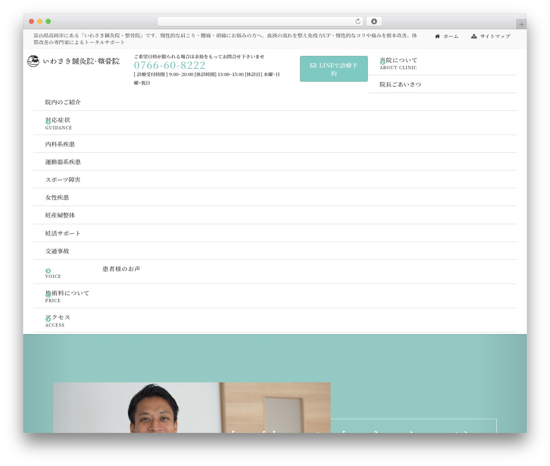Click the sitemap icon beside サイトマップ
The height and width of the screenshot is (466, 550).
pyautogui.click(x=474, y=37)
